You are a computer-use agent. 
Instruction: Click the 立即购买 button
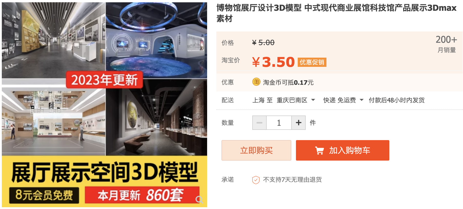256,150
